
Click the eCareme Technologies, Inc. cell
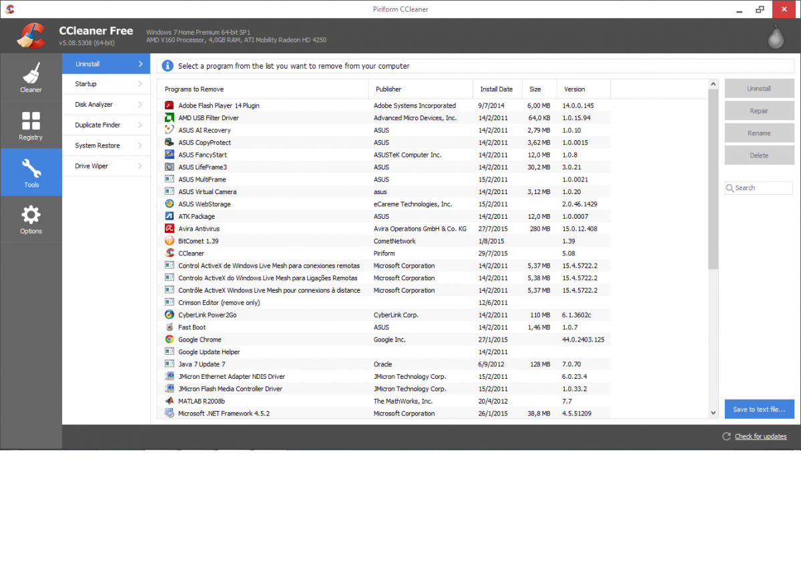[413, 204]
